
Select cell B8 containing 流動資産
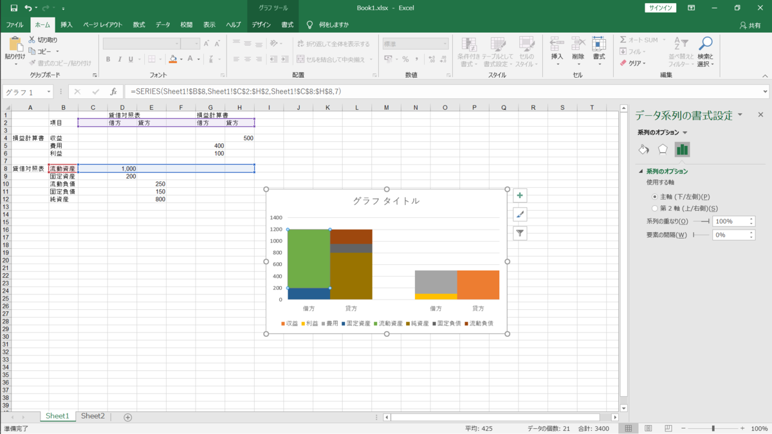[63, 168]
